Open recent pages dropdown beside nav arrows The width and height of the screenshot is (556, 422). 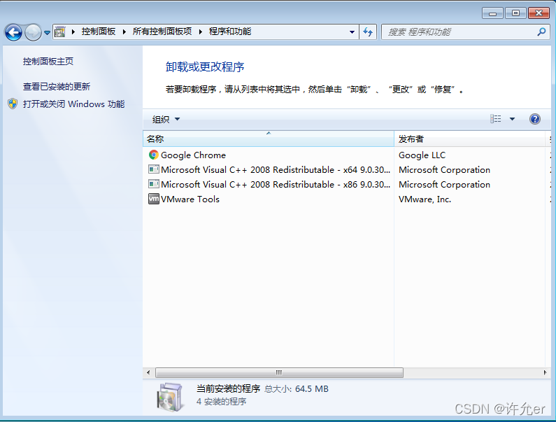pyautogui.click(x=47, y=33)
